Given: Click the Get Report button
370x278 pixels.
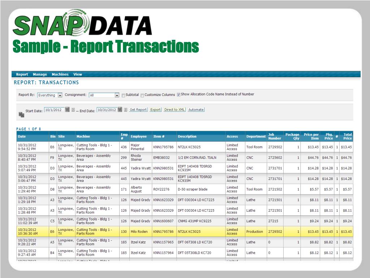Looking at the screenshot, I should click(x=138, y=110).
